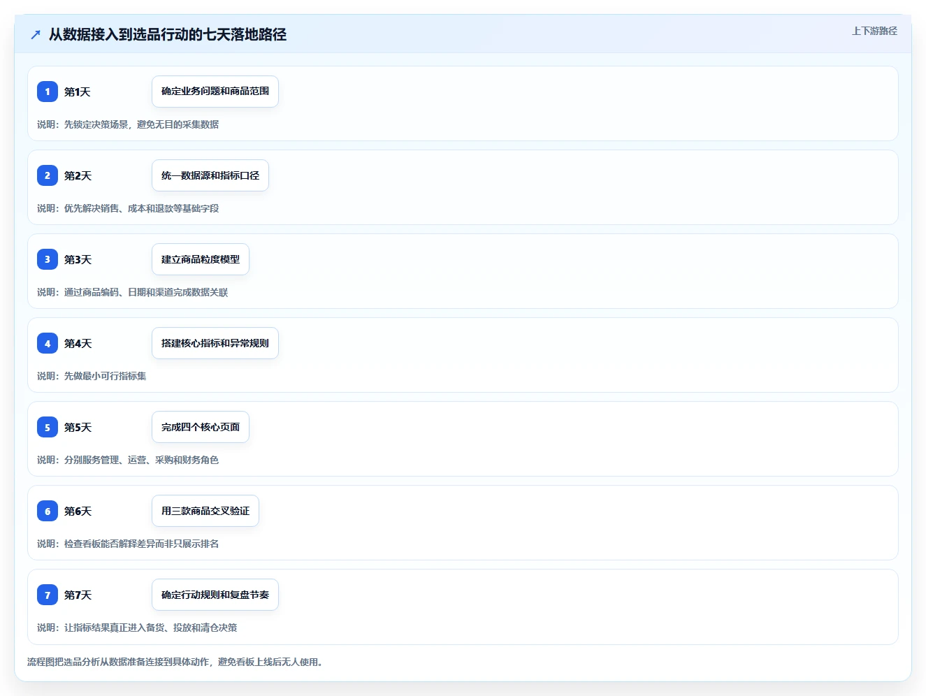
Task: Click the number 3 step badge
Action: 48,259
